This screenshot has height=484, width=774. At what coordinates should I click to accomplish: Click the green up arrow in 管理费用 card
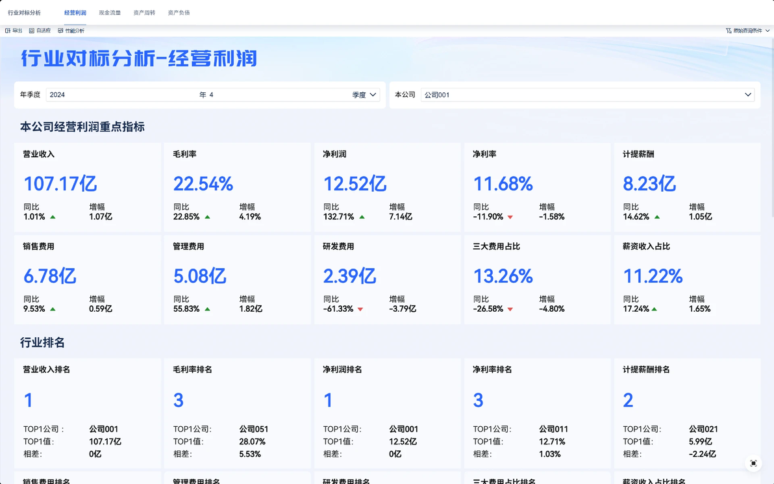[x=207, y=309]
